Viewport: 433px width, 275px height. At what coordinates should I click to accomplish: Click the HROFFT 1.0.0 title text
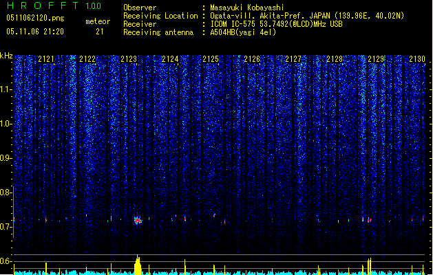coord(54,5)
